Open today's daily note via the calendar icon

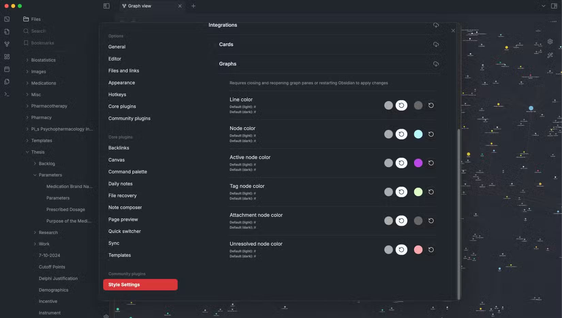(6, 69)
